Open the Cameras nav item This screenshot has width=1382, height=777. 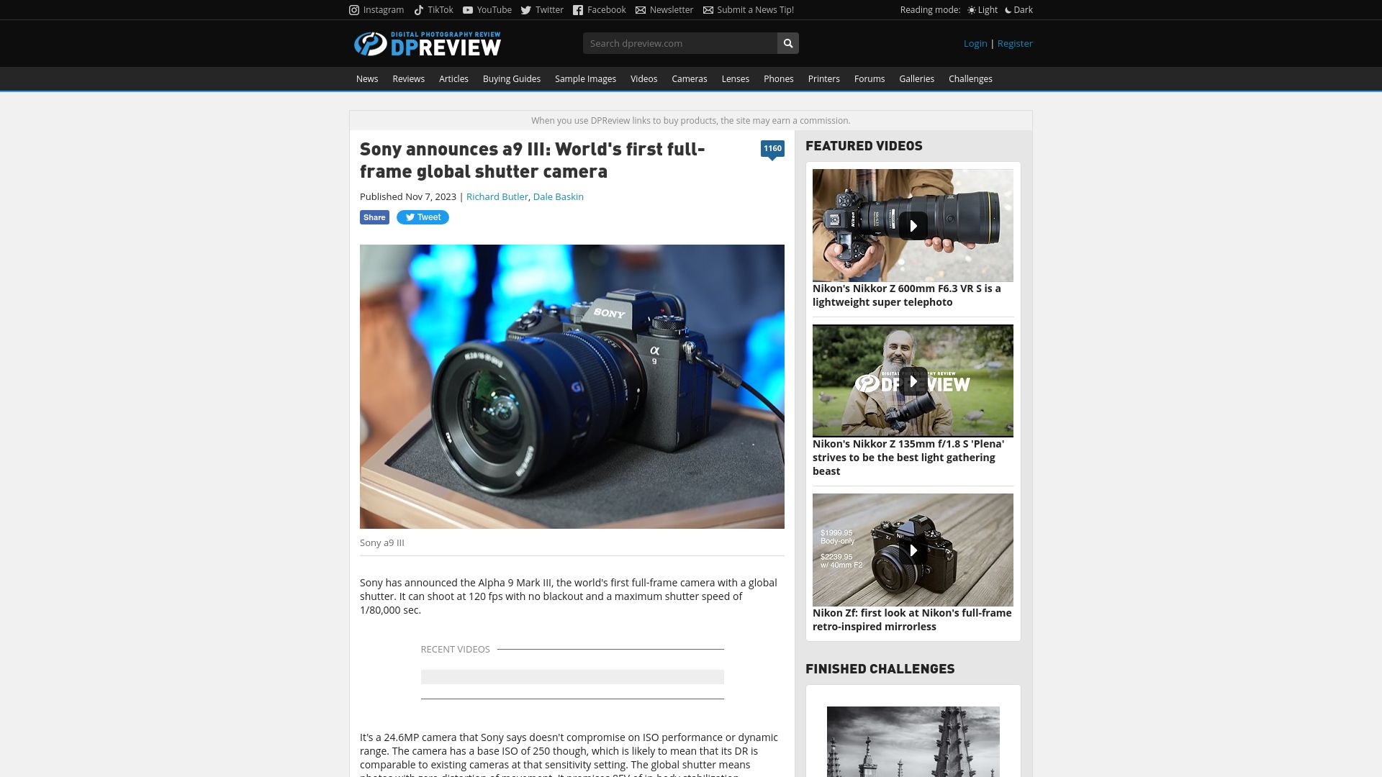(690, 79)
